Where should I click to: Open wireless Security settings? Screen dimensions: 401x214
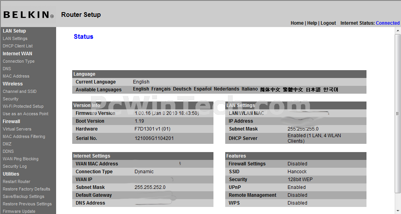[11, 99]
